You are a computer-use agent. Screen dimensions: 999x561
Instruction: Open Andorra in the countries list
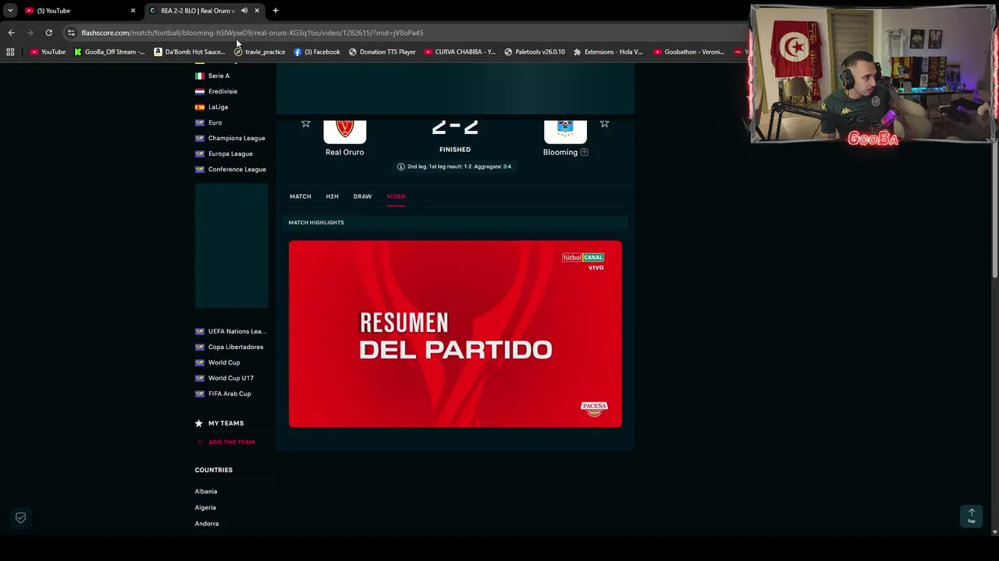(x=207, y=524)
